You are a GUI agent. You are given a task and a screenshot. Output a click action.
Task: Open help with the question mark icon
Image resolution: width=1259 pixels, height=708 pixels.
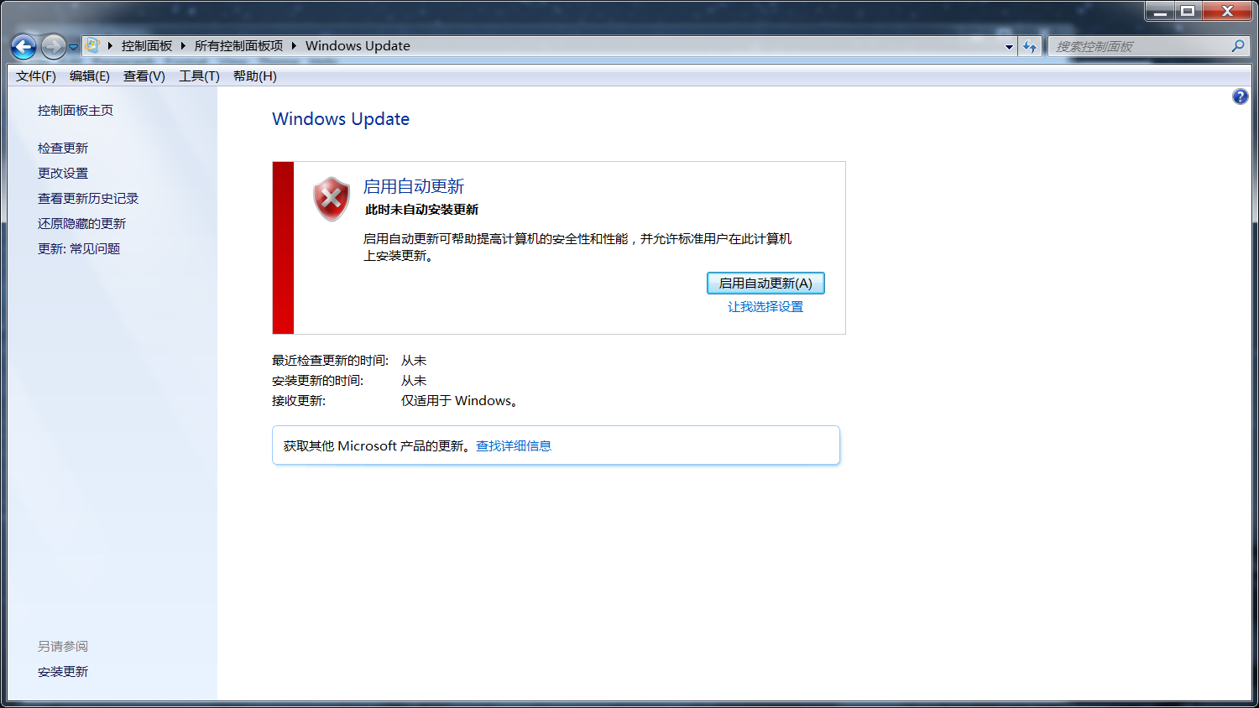1240,97
